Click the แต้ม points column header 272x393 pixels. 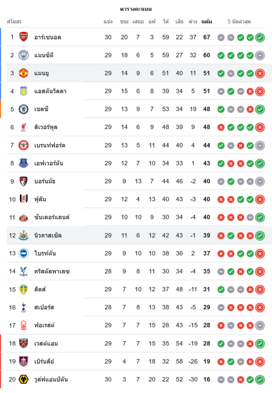(x=207, y=22)
